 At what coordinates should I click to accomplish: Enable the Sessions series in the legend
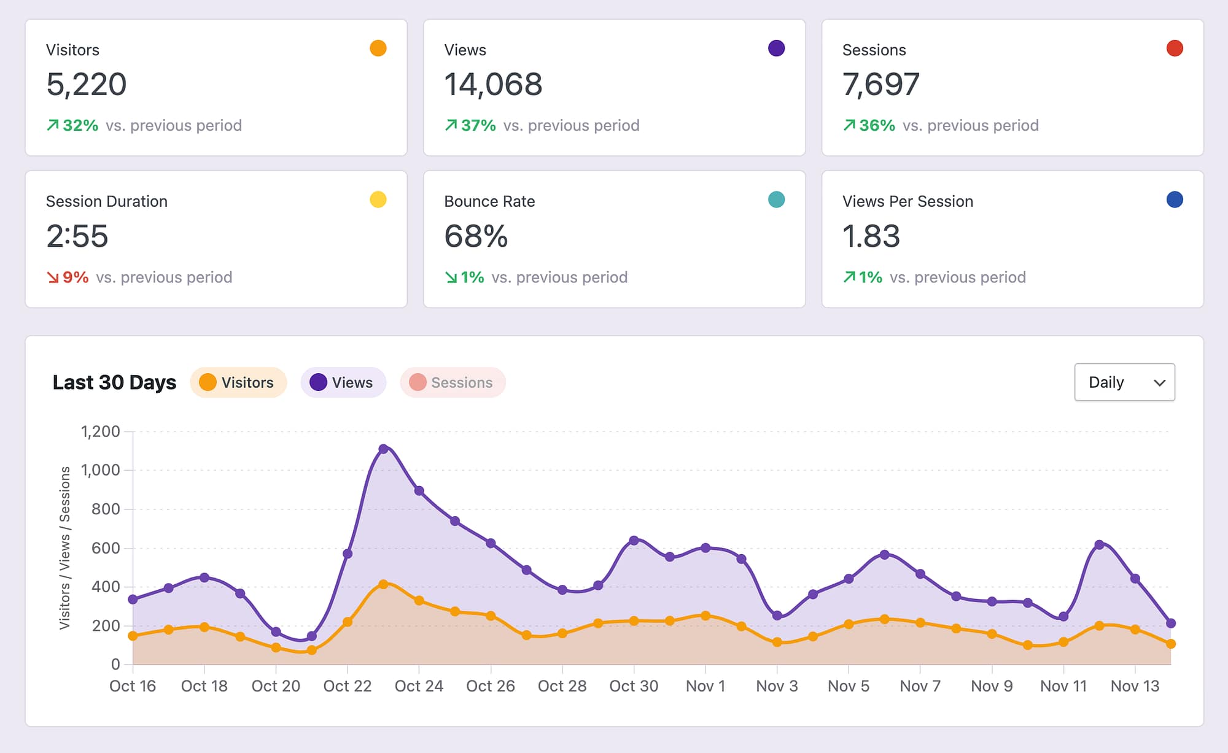coord(453,382)
